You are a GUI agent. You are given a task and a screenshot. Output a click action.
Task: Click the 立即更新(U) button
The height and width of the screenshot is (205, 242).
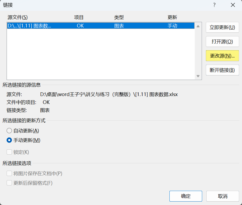222,27
